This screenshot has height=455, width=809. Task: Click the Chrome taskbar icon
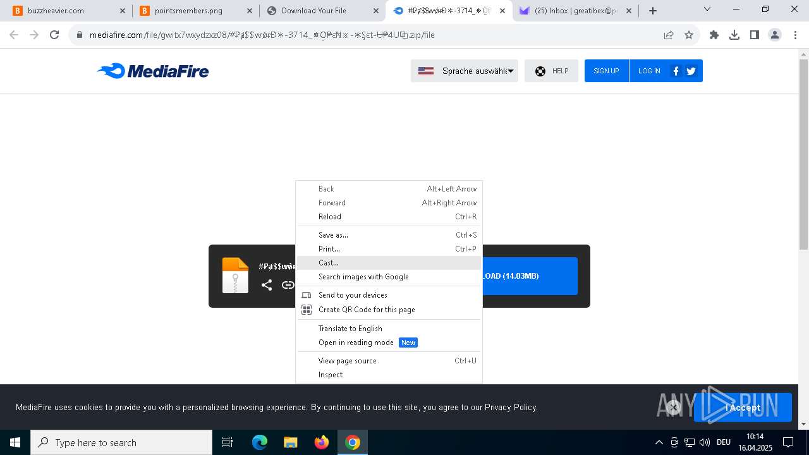point(353,442)
